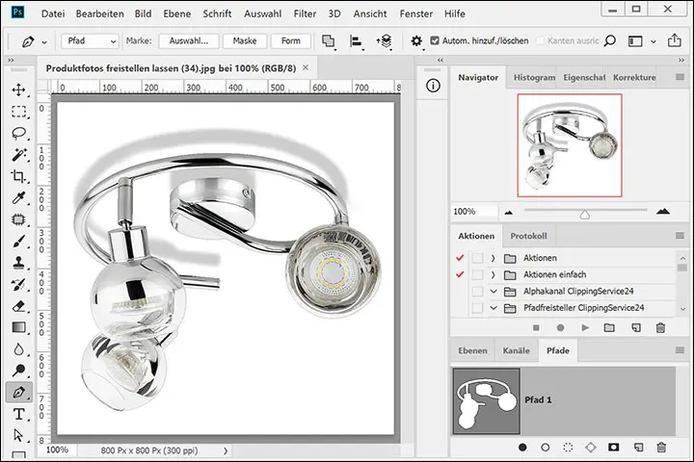Select the Lasso tool
694x462 pixels.
[x=18, y=133]
